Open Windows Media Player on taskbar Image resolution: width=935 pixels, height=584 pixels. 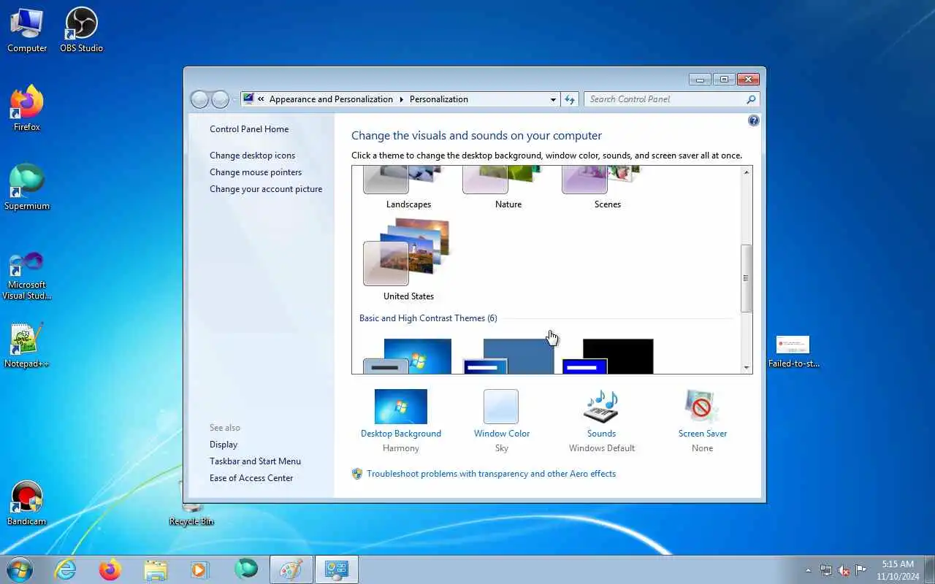[x=199, y=569]
